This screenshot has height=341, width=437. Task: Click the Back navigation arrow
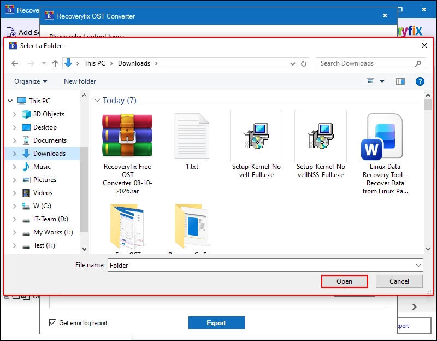[x=15, y=63]
